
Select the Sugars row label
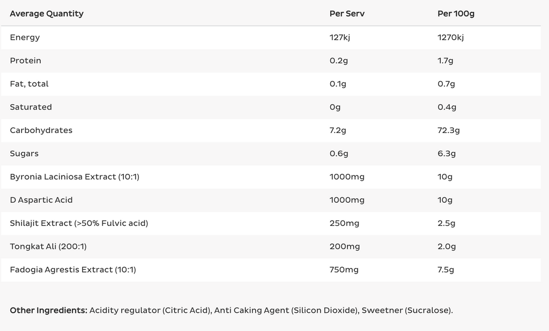tap(24, 153)
